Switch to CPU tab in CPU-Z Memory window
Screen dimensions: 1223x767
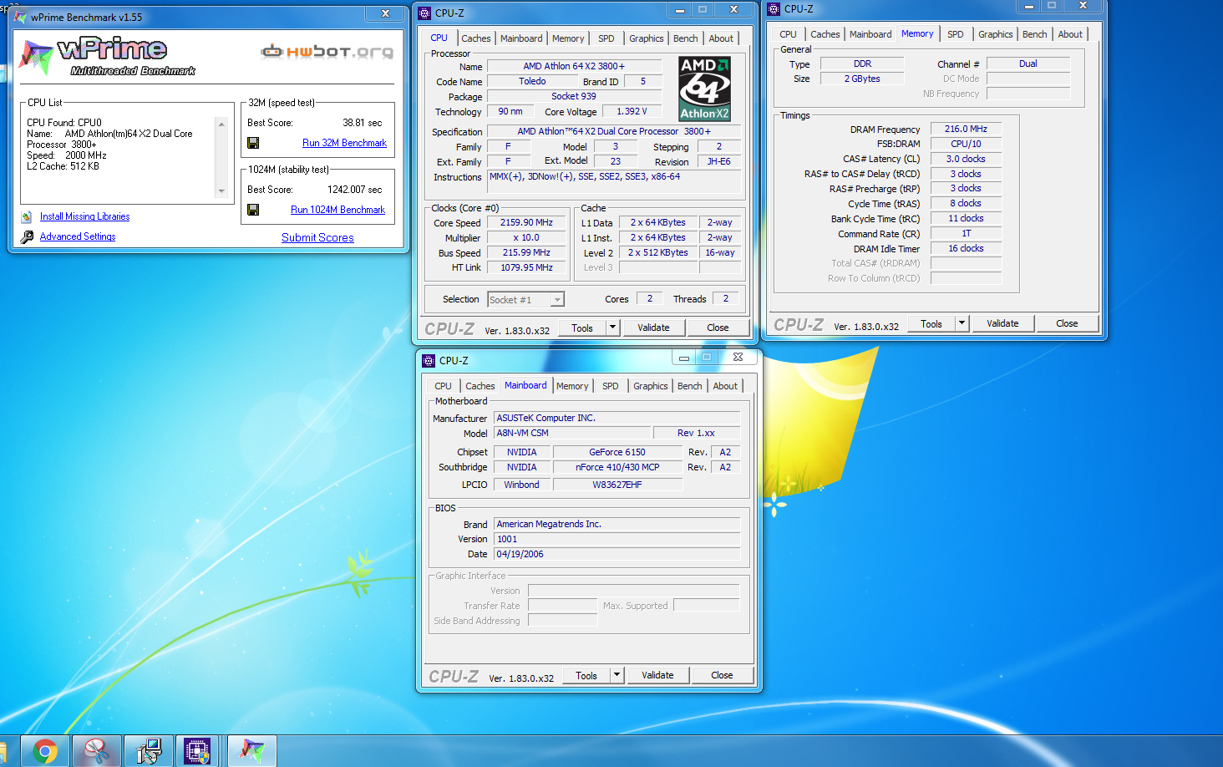coord(788,34)
